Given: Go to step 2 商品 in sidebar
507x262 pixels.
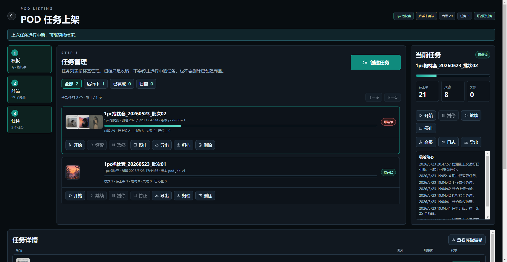Looking at the screenshot, I should pos(30,89).
